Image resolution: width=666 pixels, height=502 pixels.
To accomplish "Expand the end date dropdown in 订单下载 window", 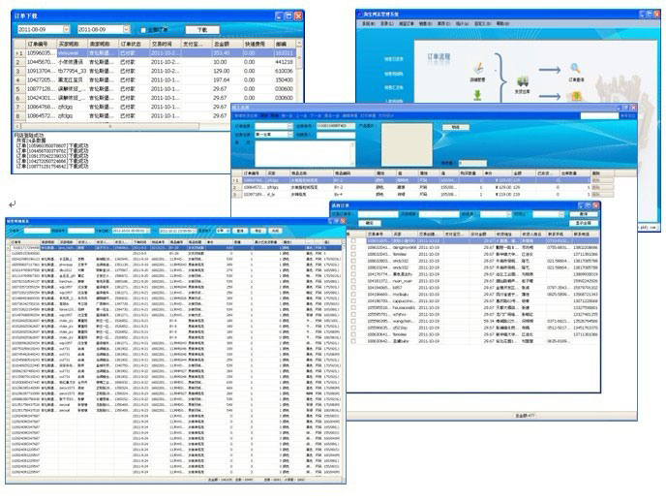I will tap(126, 29).
